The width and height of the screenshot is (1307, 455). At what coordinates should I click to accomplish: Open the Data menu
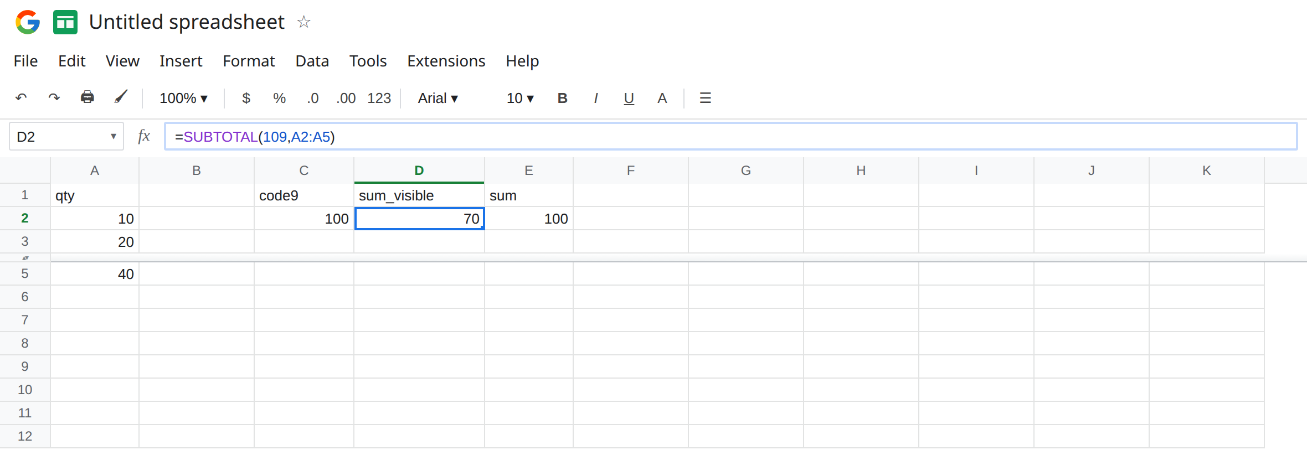[x=312, y=61]
